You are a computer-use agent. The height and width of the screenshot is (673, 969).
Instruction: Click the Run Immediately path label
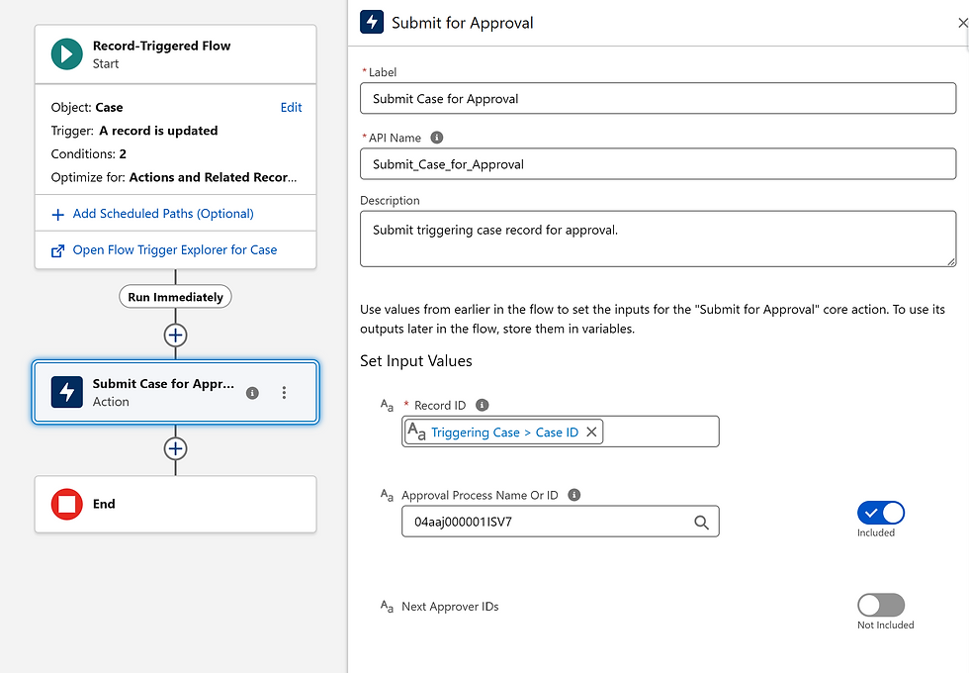175,297
